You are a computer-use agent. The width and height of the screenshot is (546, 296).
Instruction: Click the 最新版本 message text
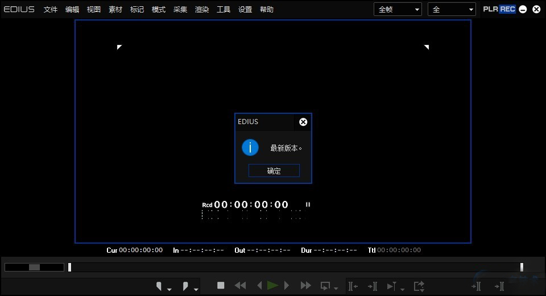286,148
